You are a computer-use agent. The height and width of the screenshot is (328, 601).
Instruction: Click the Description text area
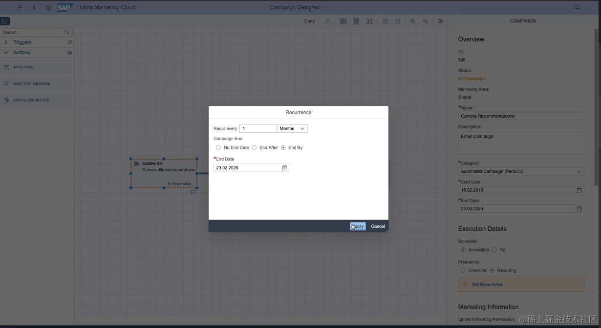521,143
